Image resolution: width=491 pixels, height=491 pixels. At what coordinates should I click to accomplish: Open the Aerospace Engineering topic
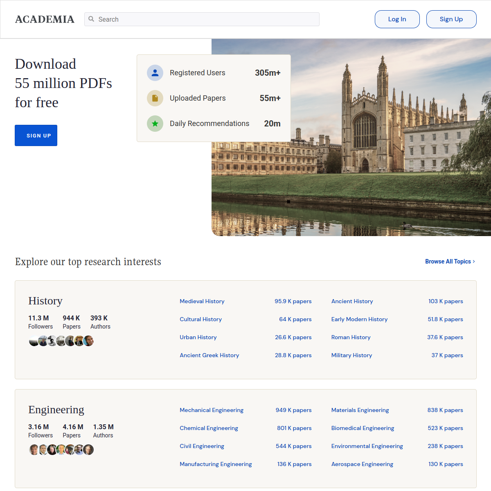[x=362, y=464]
